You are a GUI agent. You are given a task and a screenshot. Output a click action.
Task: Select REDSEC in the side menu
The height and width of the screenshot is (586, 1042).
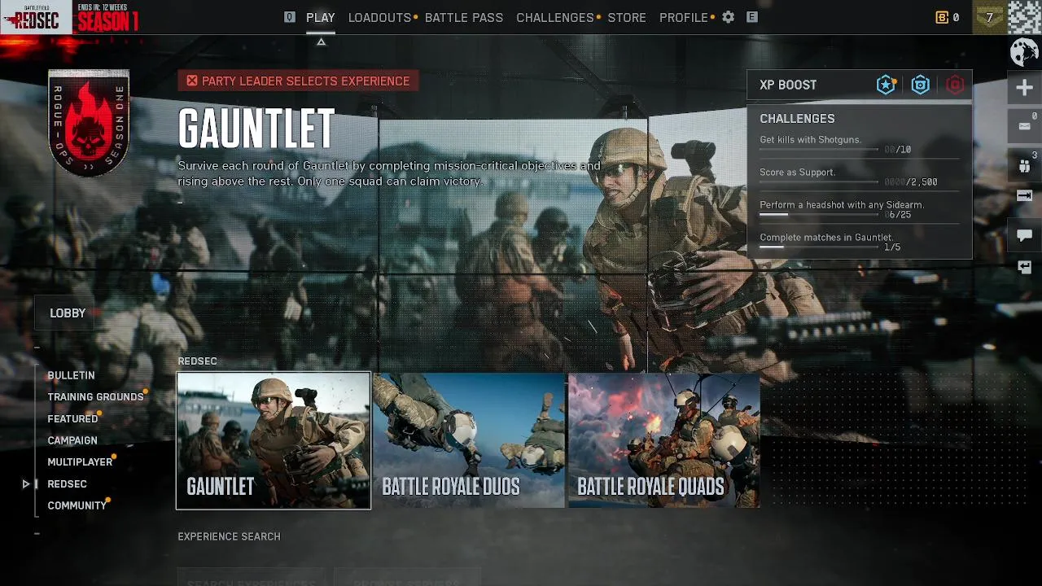tap(67, 484)
